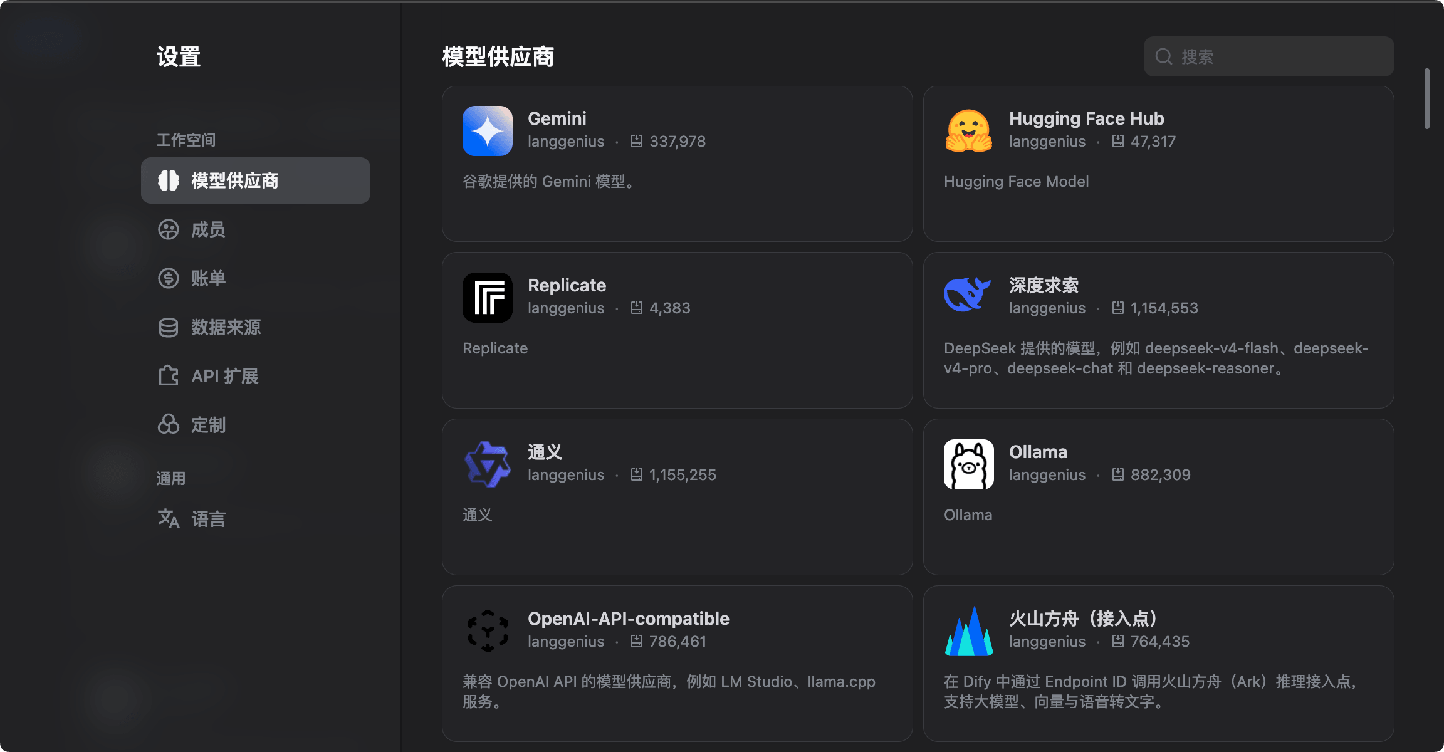Viewport: 1444px width, 752px height.
Task: Click the 通义 provider logo
Action: coord(488,464)
